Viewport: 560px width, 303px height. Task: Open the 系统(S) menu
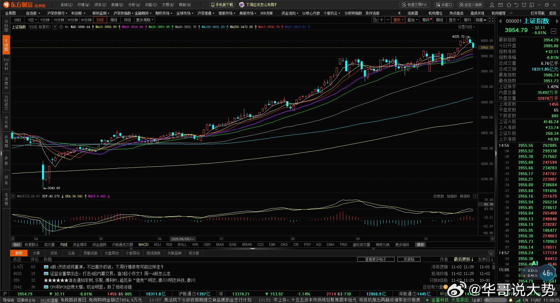(66, 5)
